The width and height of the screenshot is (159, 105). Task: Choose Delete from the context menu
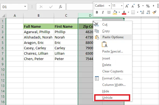(x=113, y=65)
